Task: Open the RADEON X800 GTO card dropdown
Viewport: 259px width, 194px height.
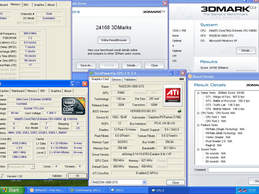Action: click(144, 182)
